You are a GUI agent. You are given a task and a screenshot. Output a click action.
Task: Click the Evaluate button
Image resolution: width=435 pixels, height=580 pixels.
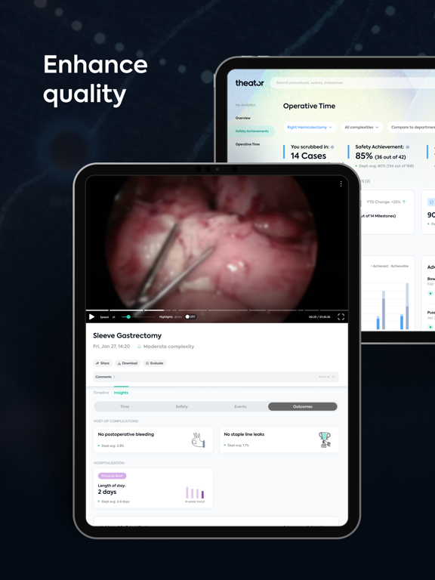(x=155, y=363)
